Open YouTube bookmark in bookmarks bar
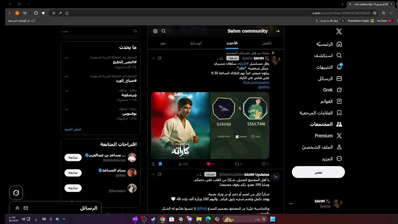The width and height of the screenshot is (398, 224). (384, 21)
